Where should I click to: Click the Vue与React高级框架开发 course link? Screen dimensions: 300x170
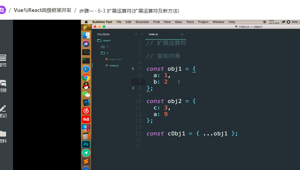(x=43, y=10)
